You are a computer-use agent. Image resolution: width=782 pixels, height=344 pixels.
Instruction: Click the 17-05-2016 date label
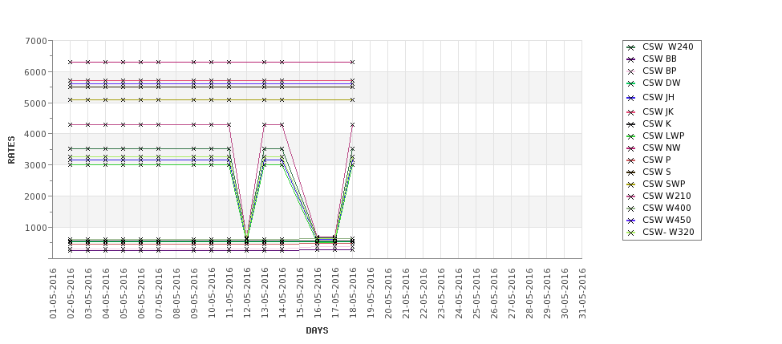[x=335, y=293]
